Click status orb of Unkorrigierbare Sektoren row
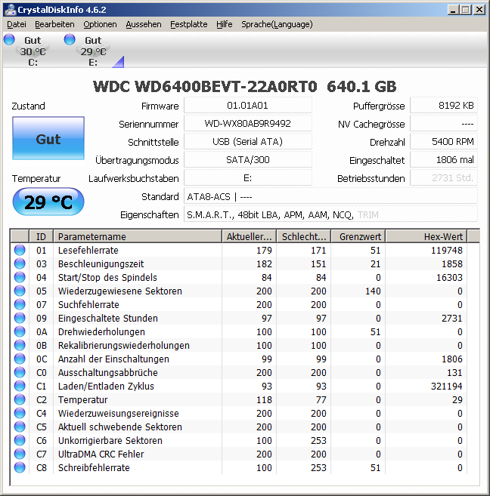Viewport: 490px width, 496px height. [x=20, y=440]
